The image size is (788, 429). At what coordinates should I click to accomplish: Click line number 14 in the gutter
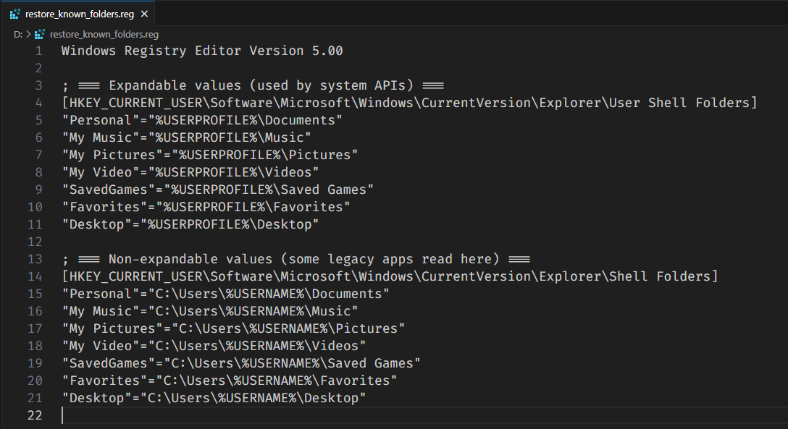[x=35, y=276]
